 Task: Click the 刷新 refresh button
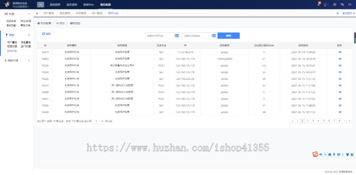tap(47, 34)
